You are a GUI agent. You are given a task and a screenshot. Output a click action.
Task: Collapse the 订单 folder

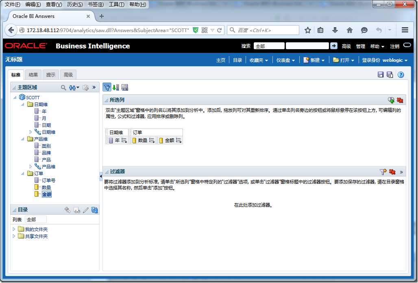[23, 174]
